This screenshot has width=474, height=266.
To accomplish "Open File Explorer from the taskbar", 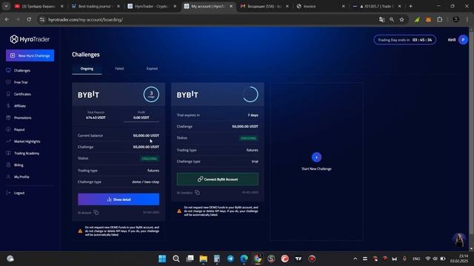I will coord(204,259).
